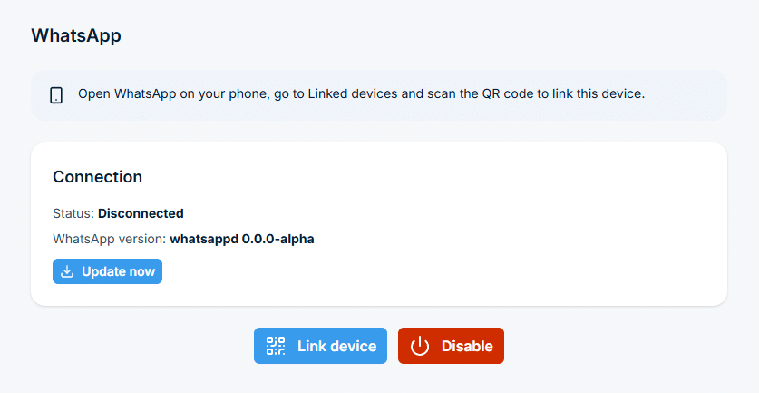Click the "WhatsApp version:" label

(x=110, y=239)
